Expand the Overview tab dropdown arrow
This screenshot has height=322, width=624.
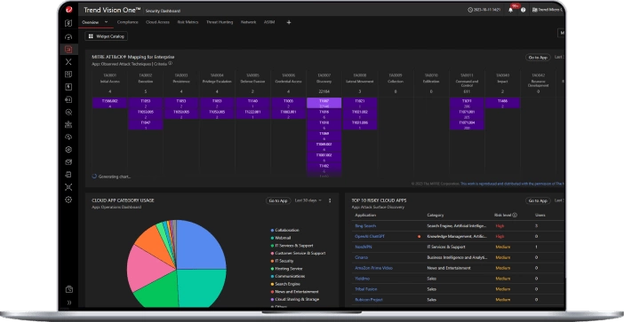(x=107, y=22)
